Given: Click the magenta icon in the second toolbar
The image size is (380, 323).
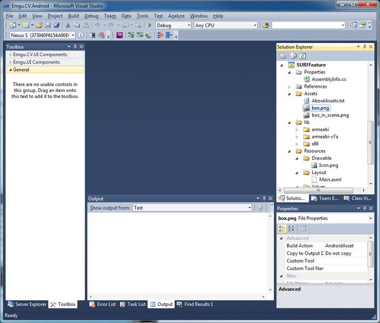Looking at the screenshot, I should pos(120,36).
